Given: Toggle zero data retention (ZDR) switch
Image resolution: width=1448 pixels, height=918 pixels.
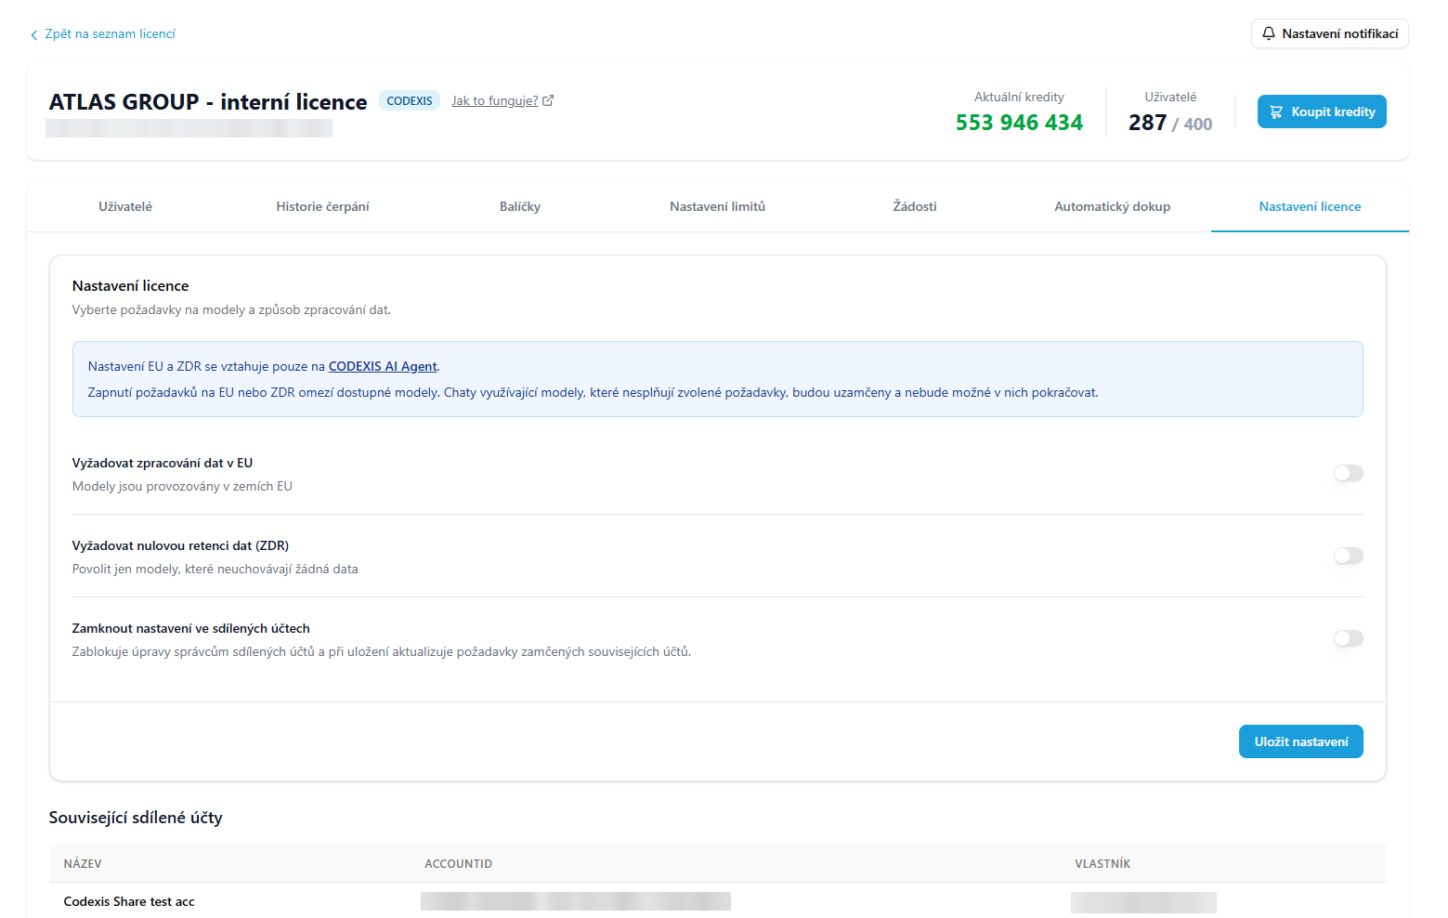Looking at the screenshot, I should (1349, 556).
